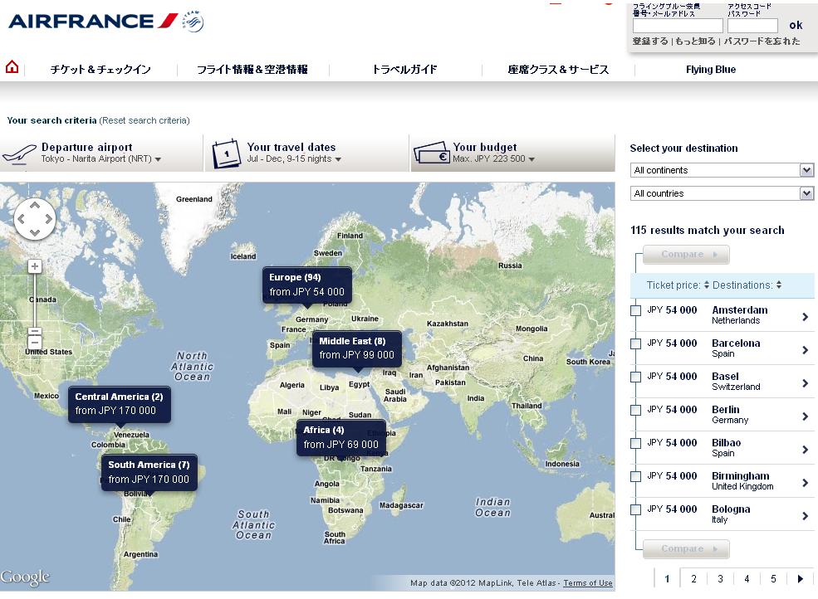The height and width of the screenshot is (599, 818).
Task: Open the map Terms of Use link
Action: (x=588, y=583)
